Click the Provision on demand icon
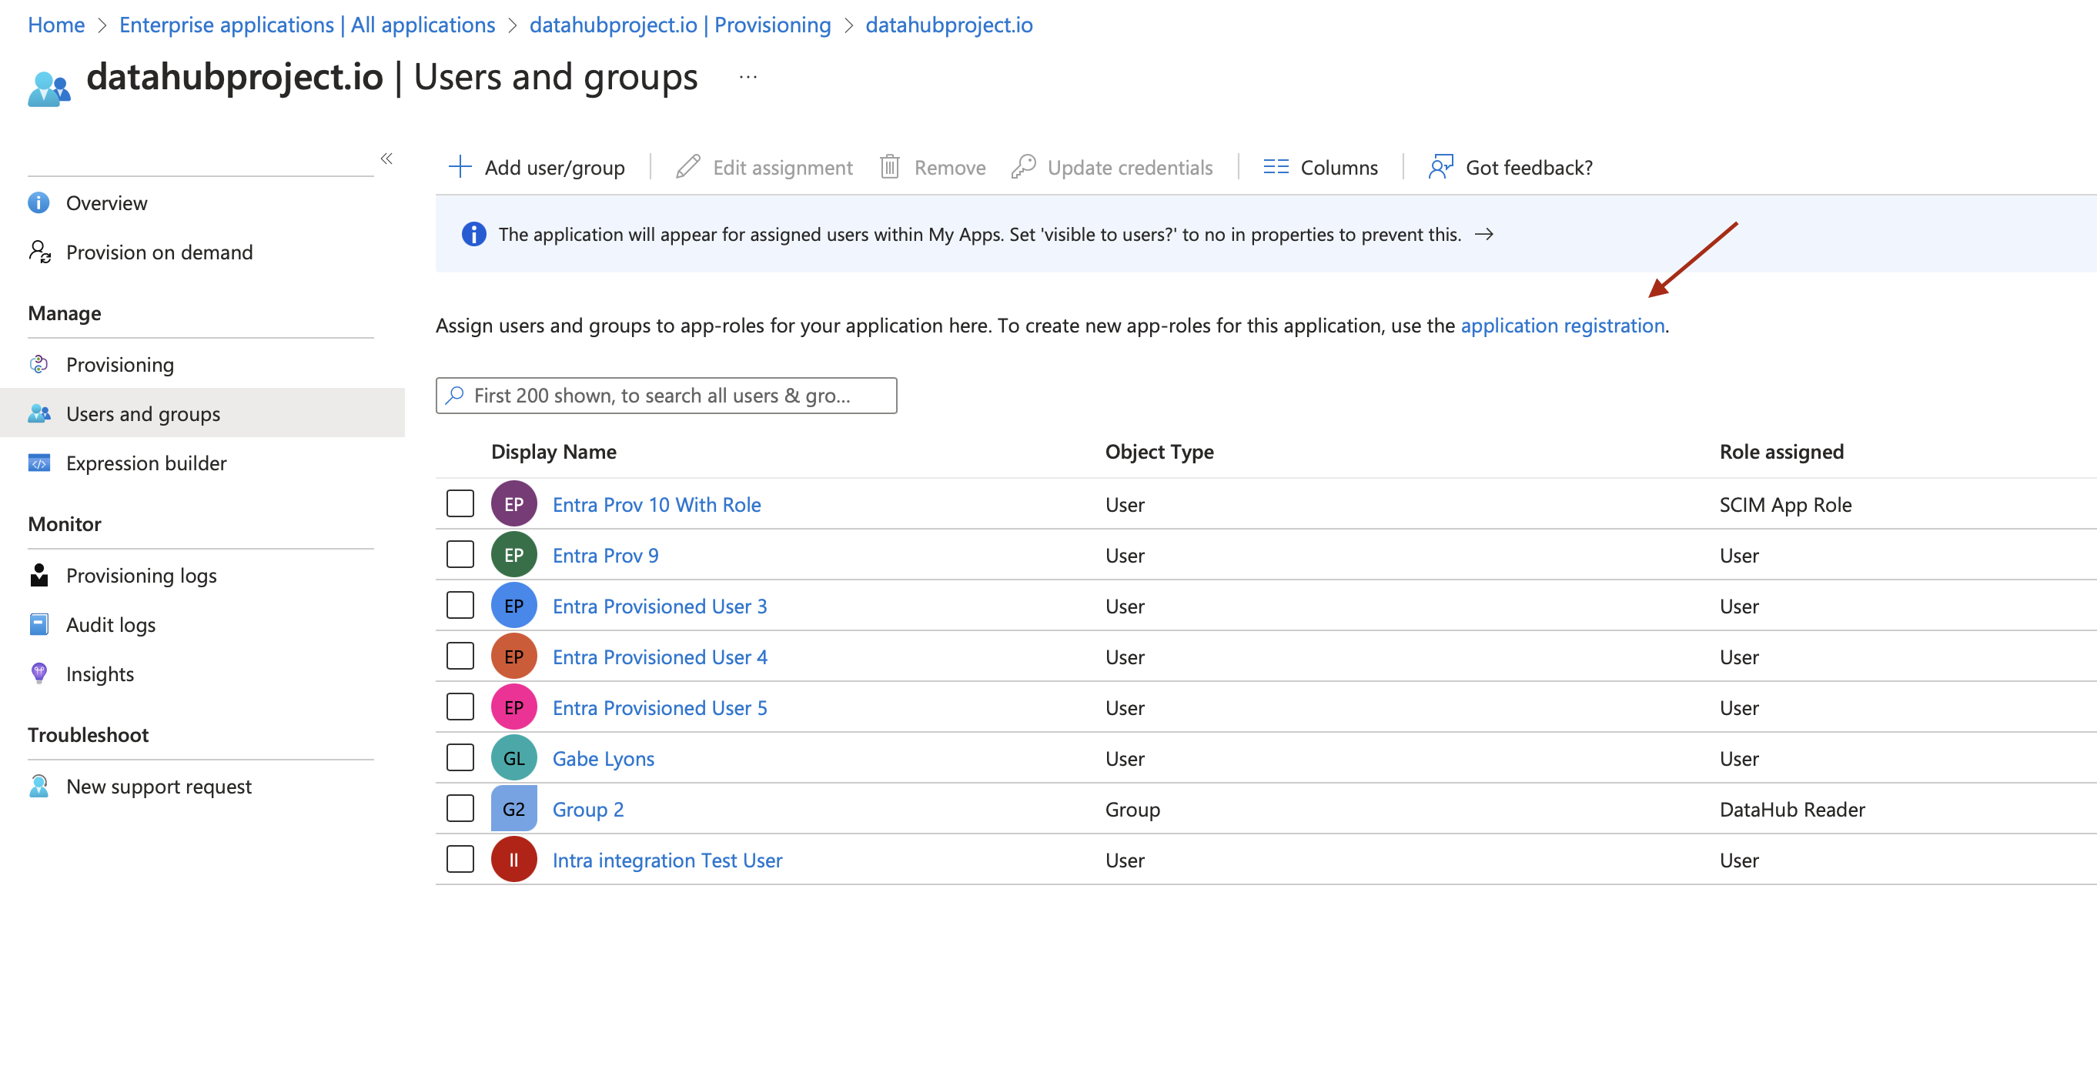 click(38, 252)
